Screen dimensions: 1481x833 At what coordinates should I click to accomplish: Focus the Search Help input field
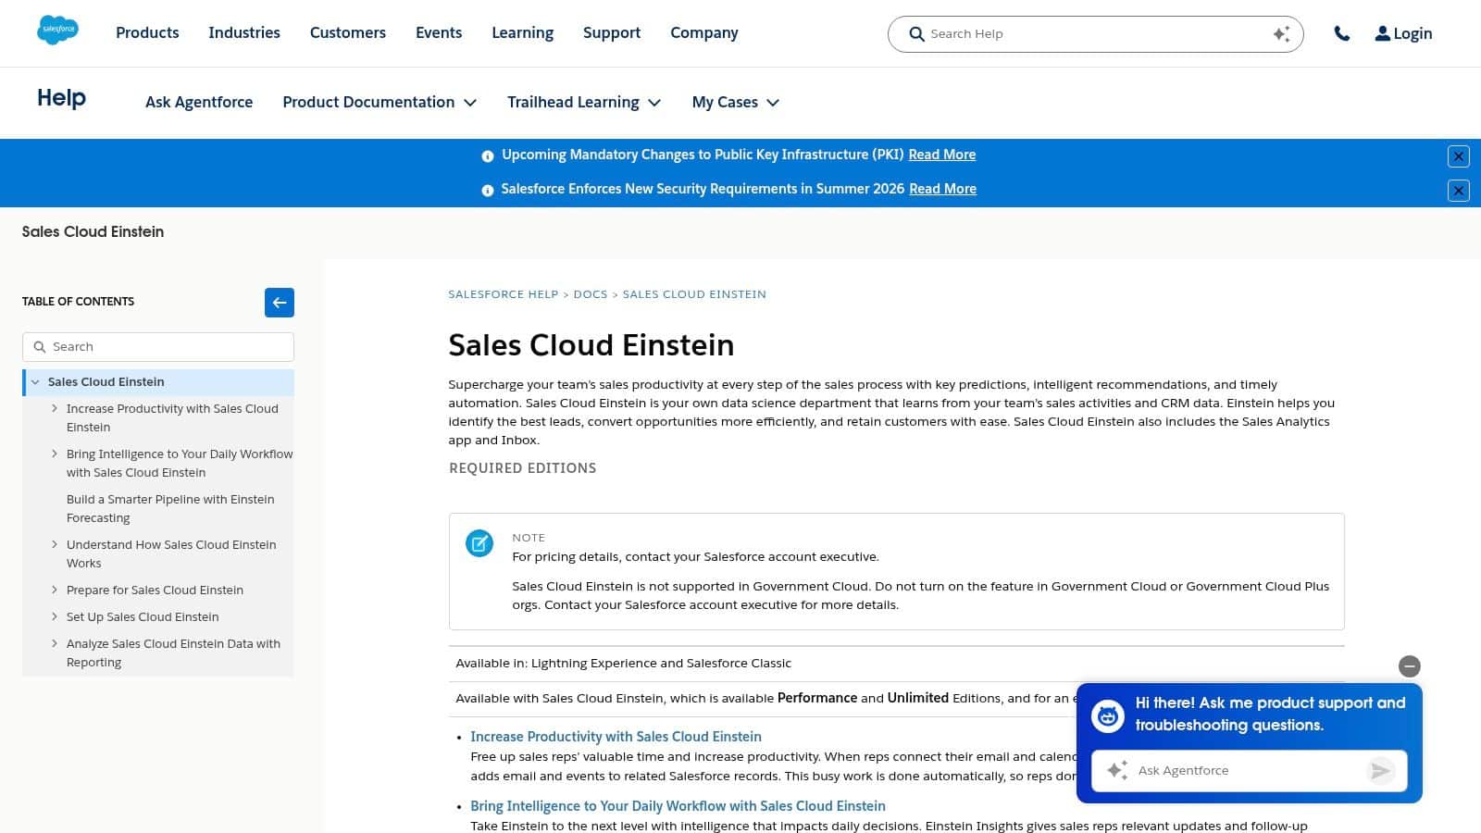[1097, 34]
